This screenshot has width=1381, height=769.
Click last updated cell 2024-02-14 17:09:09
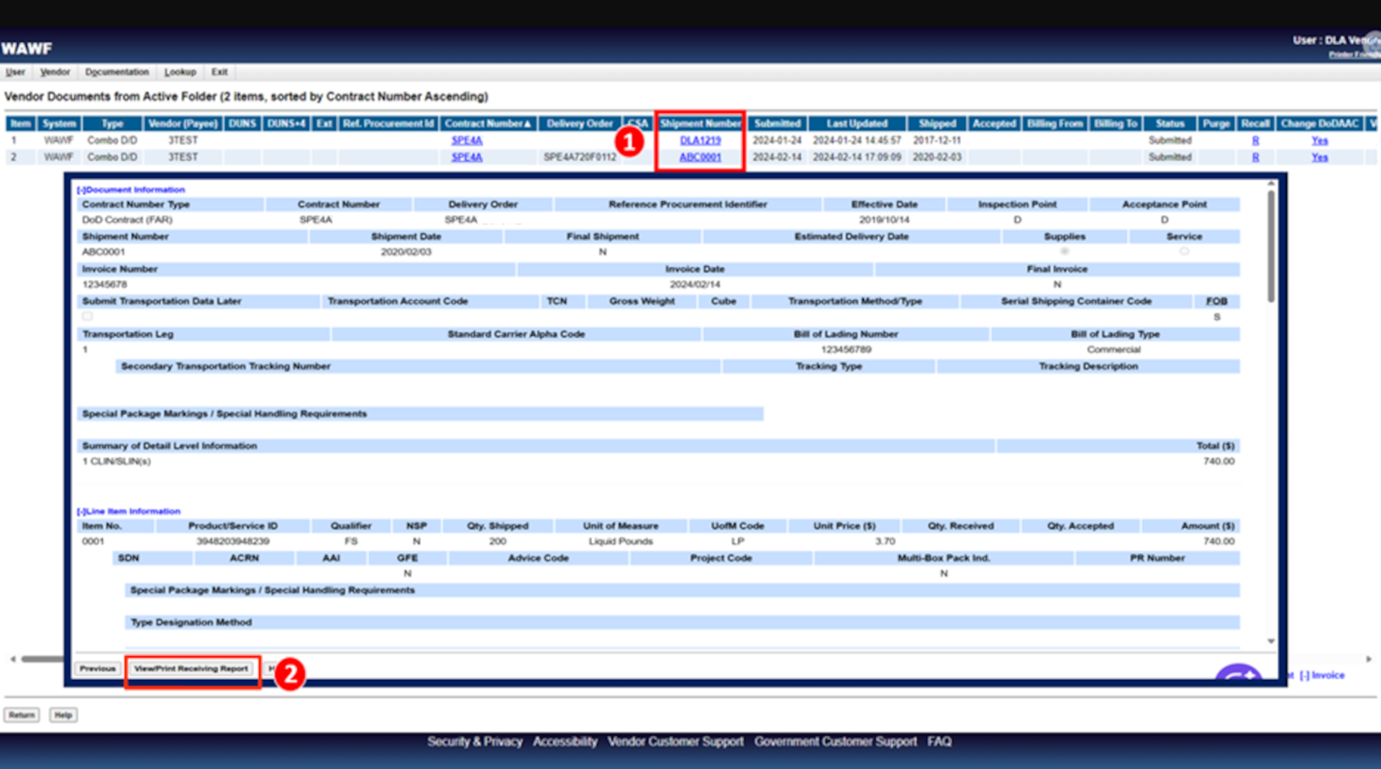point(857,157)
